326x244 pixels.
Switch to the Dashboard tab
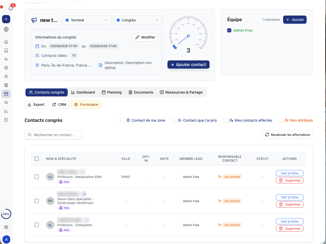pos(83,92)
